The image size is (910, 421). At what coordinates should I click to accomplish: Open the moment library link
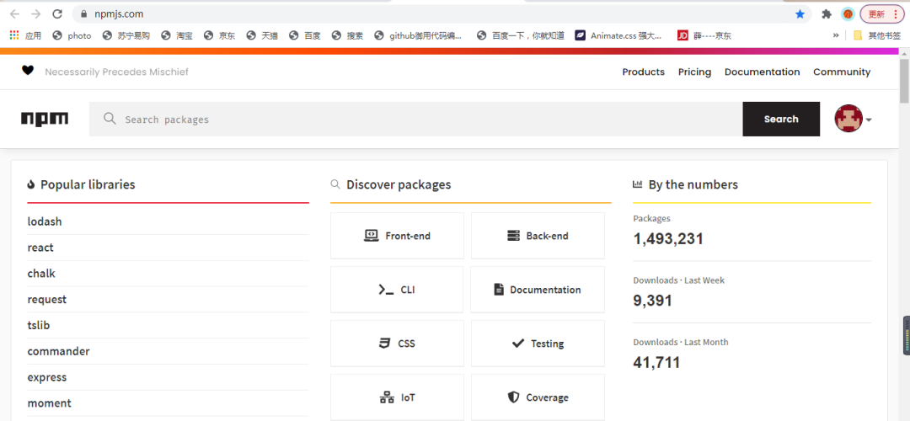tap(50, 403)
